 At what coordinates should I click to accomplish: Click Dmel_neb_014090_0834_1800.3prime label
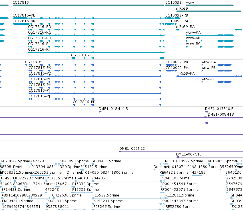pos(100,173)
